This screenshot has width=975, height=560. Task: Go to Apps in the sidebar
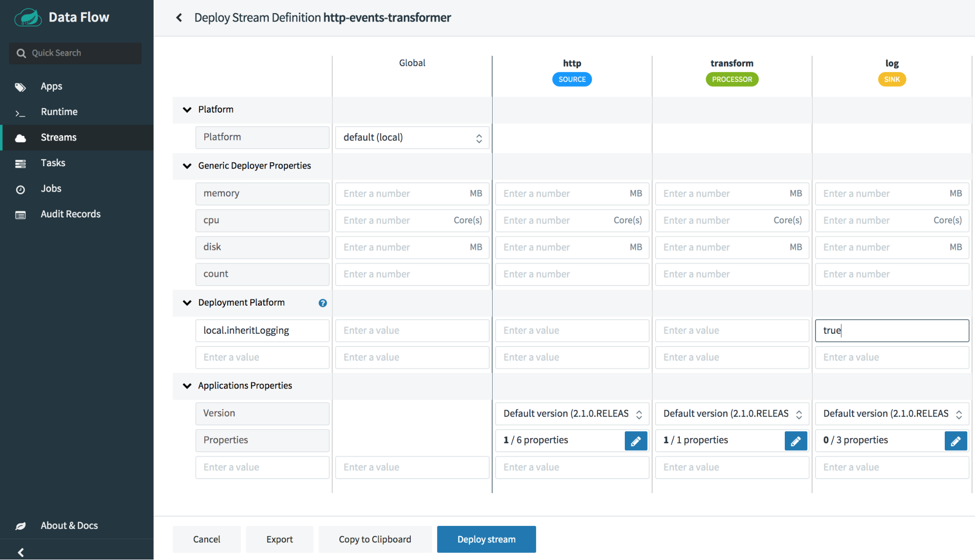(51, 86)
